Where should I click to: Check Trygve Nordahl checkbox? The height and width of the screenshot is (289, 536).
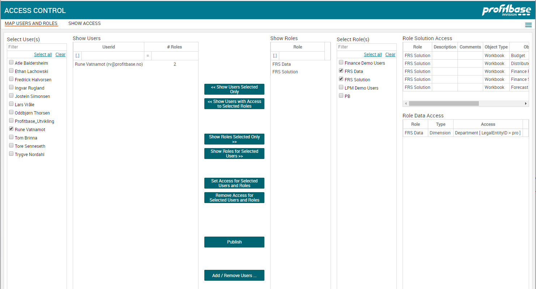pyautogui.click(x=11, y=154)
